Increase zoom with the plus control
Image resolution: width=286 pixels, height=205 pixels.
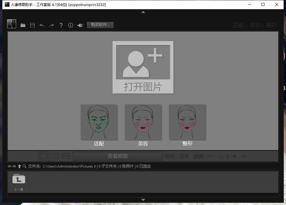tap(234, 156)
